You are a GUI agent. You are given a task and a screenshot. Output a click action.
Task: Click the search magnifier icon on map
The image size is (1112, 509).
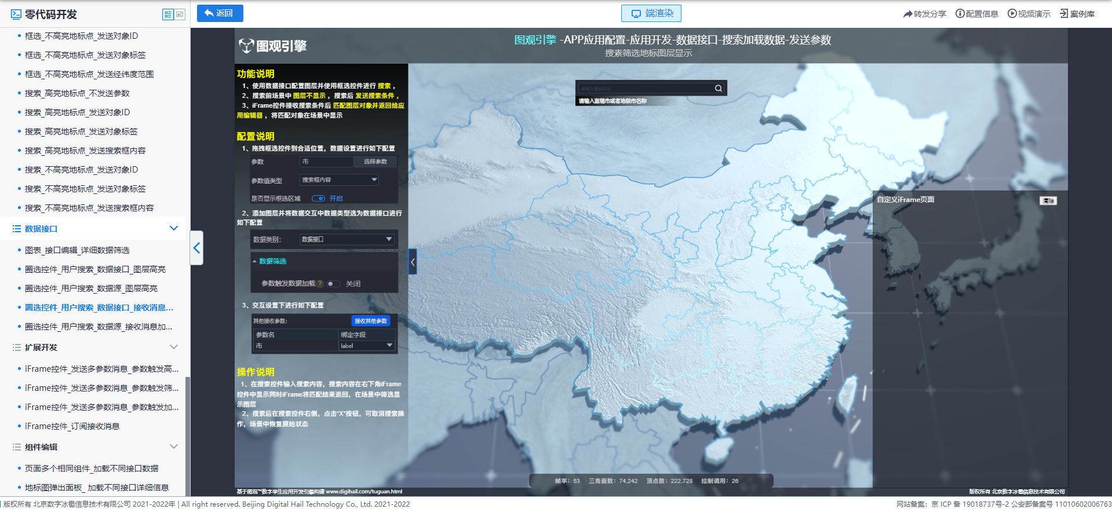coord(719,88)
